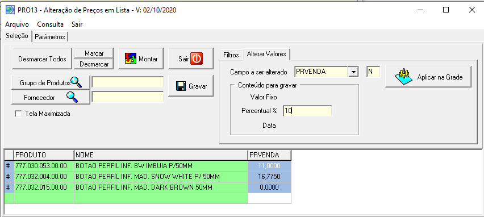Switch to the Filtros tab
This screenshot has width=484, height=217.
[231, 55]
